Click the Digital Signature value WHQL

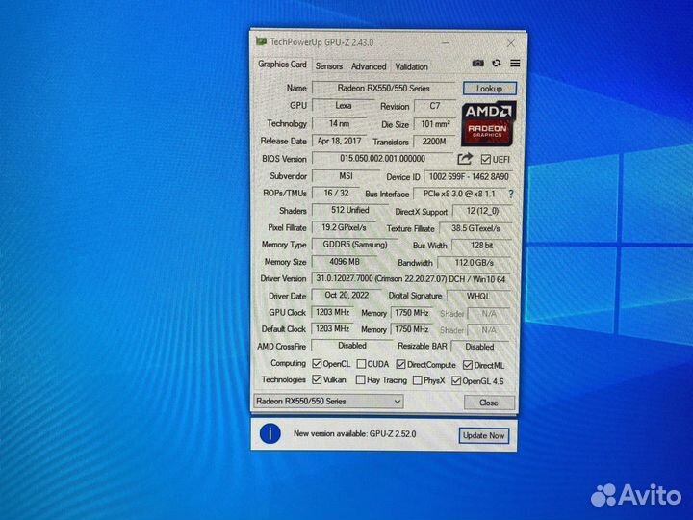pos(478,297)
